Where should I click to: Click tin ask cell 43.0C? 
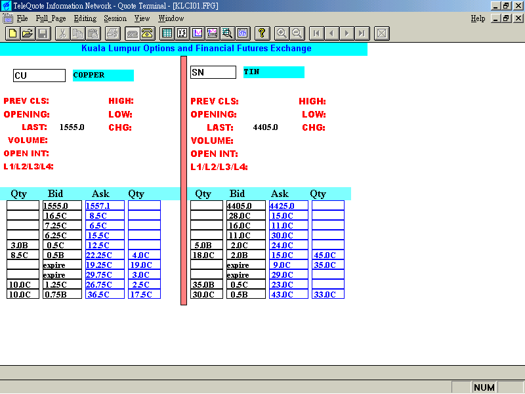(x=289, y=294)
